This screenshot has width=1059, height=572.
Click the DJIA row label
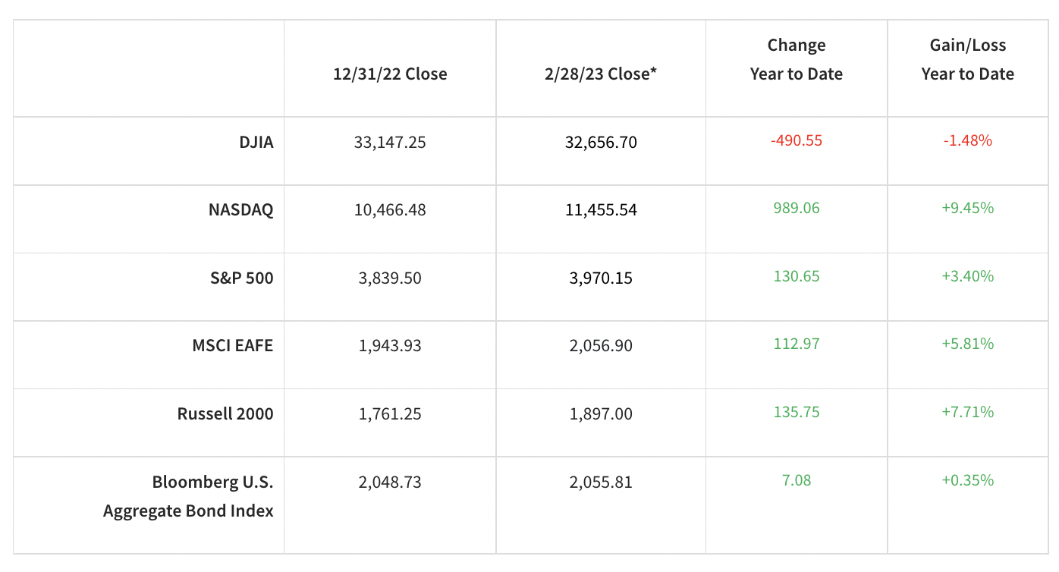pos(255,142)
